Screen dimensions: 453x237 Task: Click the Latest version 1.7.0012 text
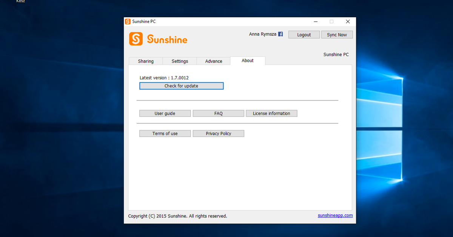tap(164, 78)
